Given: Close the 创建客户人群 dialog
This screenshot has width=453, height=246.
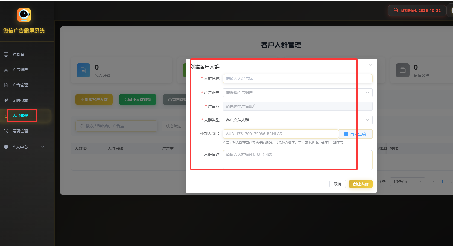Looking at the screenshot, I should point(370,65).
